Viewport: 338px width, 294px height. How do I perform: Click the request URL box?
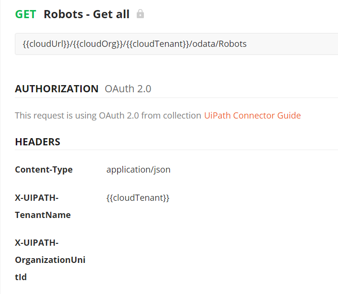point(287,44)
